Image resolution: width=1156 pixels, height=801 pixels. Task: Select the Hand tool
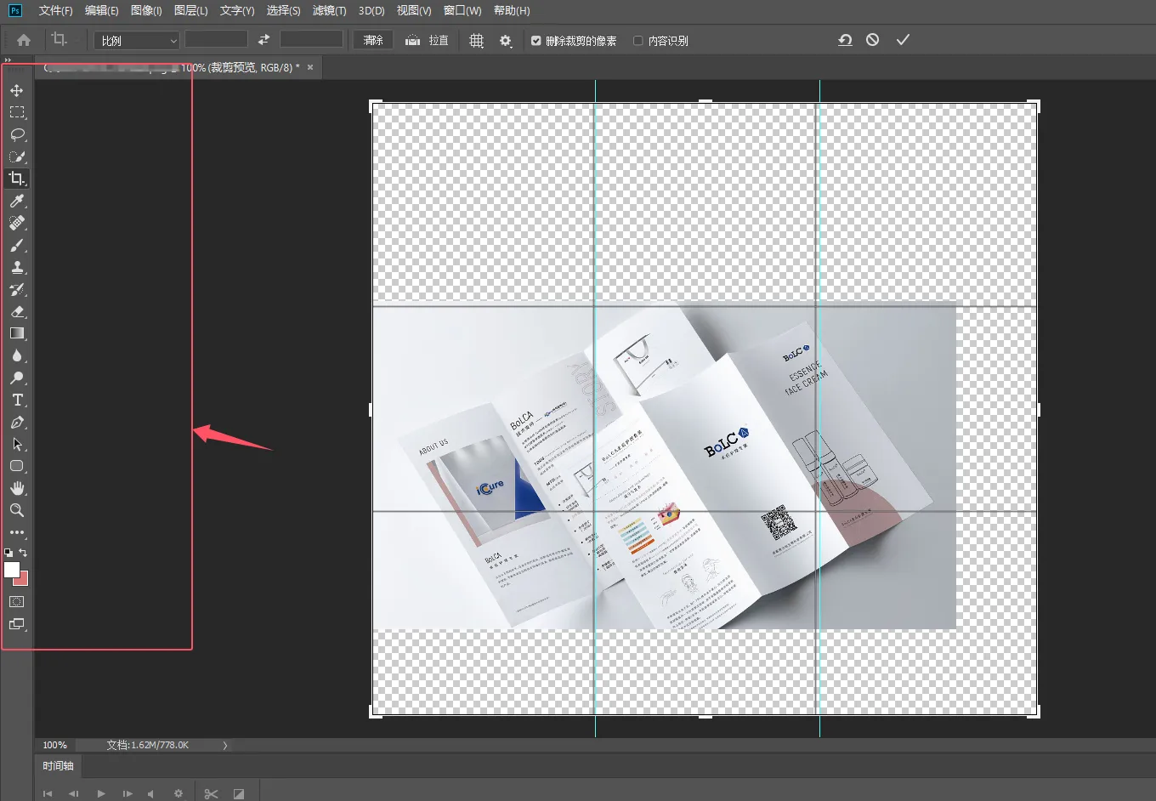(x=17, y=488)
